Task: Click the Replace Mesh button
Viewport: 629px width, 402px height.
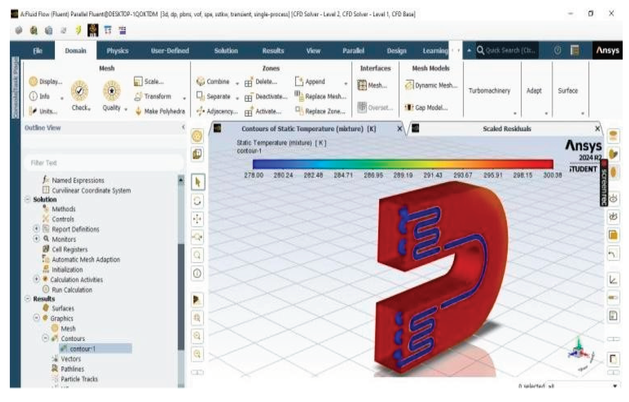Action: [x=321, y=96]
